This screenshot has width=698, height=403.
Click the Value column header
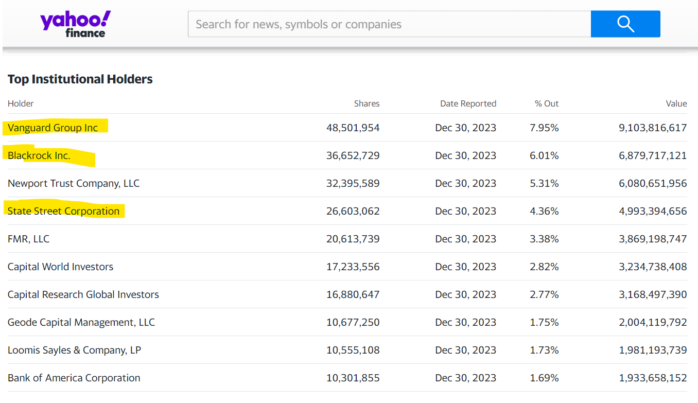(x=676, y=103)
